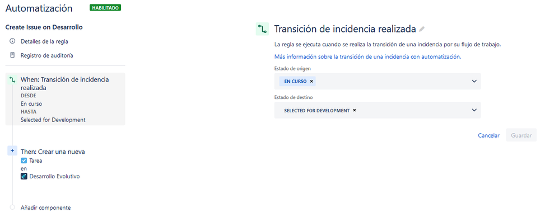Click the En curso text under DESDE
559x222 pixels.
coord(31,104)
